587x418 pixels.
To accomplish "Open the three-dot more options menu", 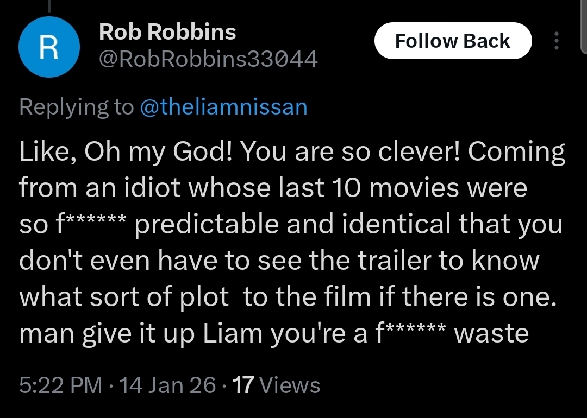I will [555, 41].
